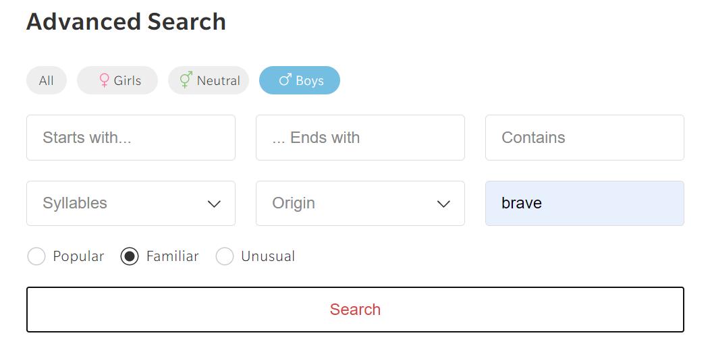Viewport: 710px width, 348px height.
Task: Filter names by Girls
Action: 117,80
